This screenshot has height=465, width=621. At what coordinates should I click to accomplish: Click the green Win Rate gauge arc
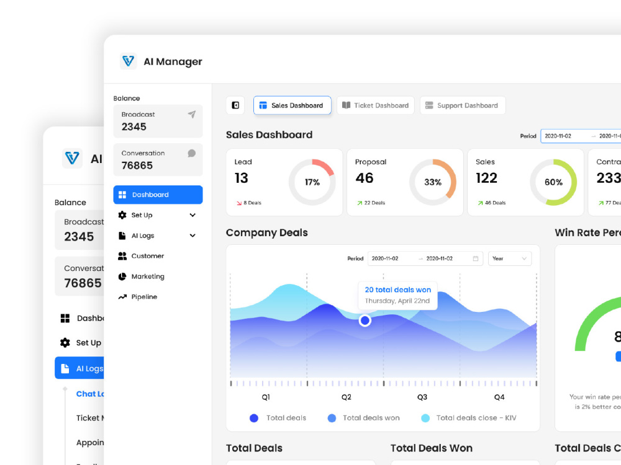coord(590,318)
